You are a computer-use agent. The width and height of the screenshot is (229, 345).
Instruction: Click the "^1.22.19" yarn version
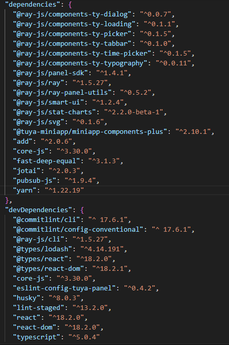coord(64,191)
